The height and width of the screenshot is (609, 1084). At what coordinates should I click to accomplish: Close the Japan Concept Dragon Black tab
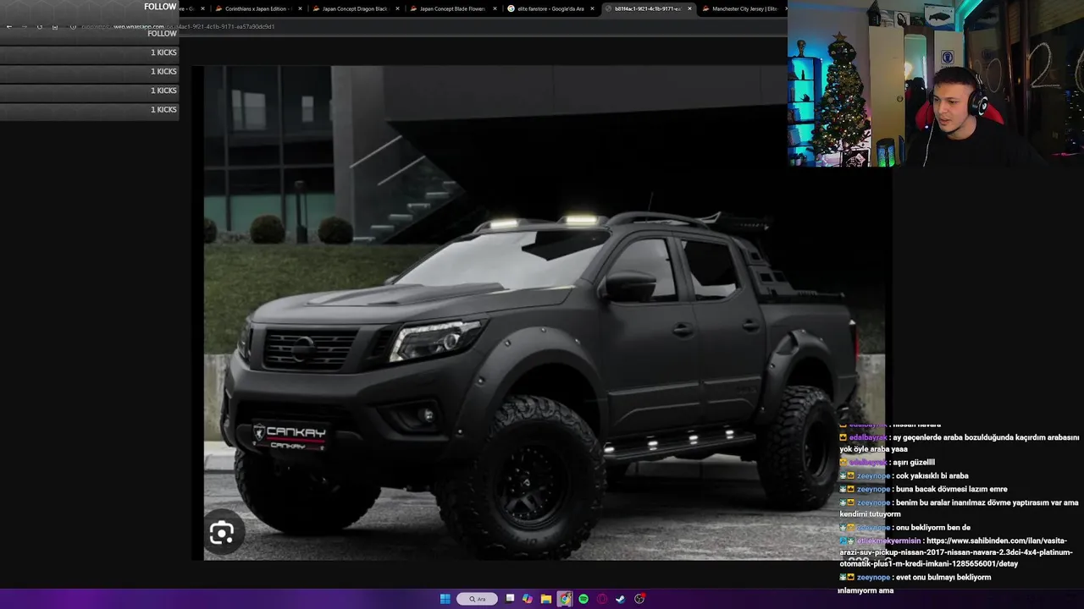[x=397, y=8]
